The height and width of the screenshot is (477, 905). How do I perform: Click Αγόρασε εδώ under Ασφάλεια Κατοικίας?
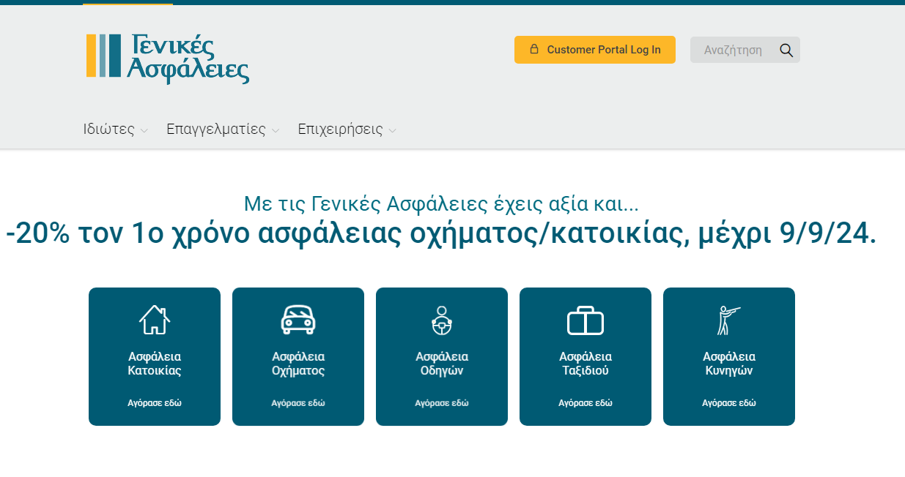[x=155, y=403]
